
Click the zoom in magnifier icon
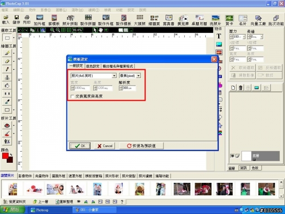(53, 30)
